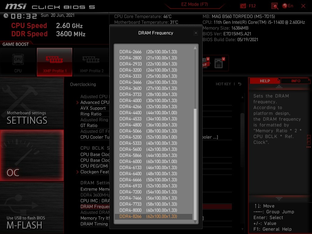312x234 pixels.
Task: Switch to the INFO tab
Action: click(295, 81)
